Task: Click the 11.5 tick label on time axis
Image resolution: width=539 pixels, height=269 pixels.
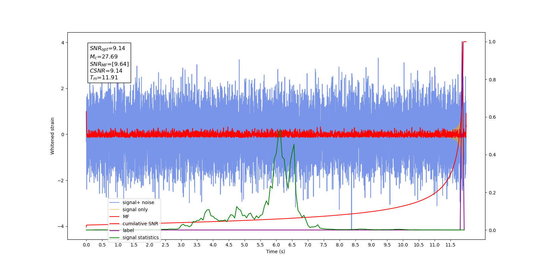Action: pos(450,245)
